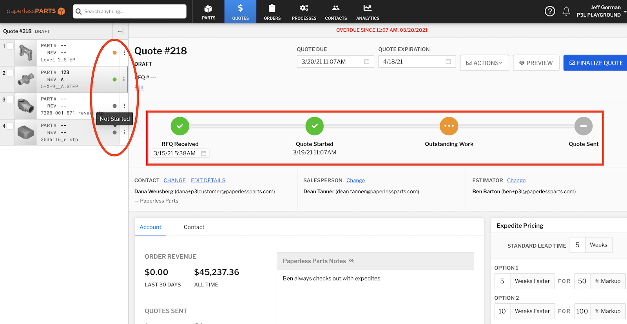Click the search magnifier icon
627x324 pixels.
click(x=78, y=11)
